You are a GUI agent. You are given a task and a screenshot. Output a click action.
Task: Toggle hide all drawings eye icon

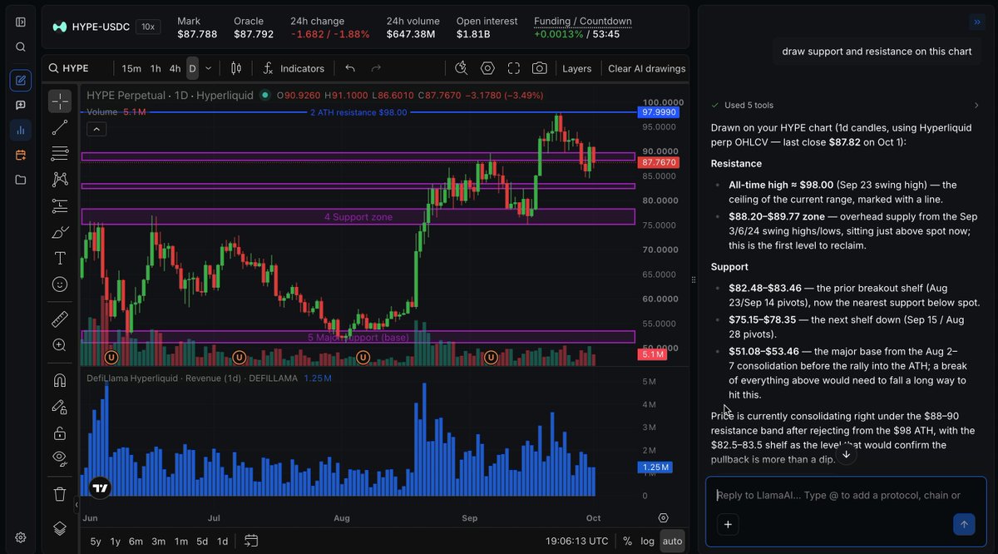[x=60, y=457]
